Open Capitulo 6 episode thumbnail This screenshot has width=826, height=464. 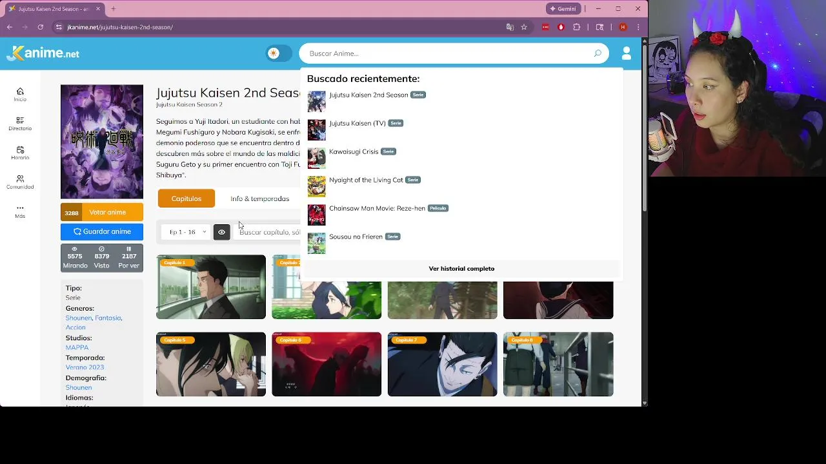click(327, 364)
